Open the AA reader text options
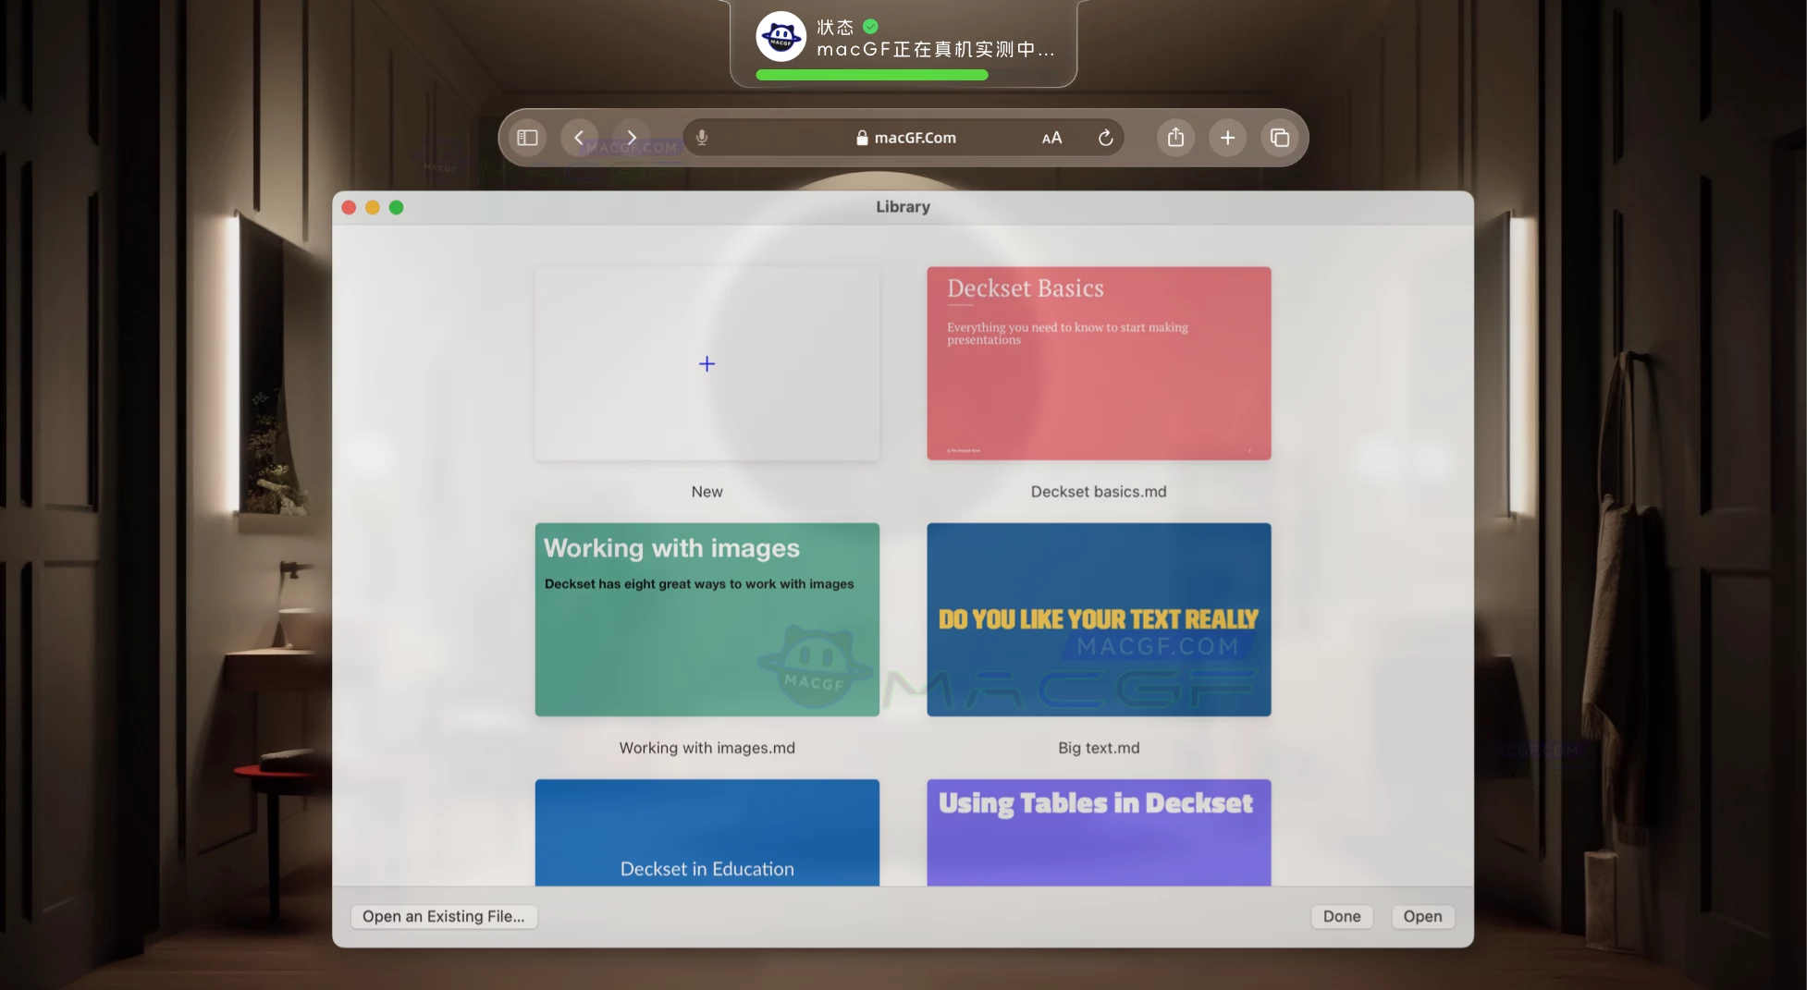1807x990 pixels. point(1051,138)
